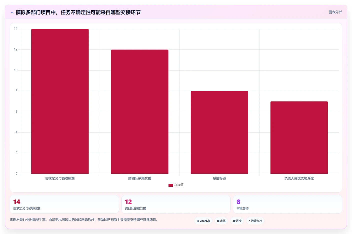Image resolution: width=352 pixels, height=234 pixels.
Task: Click the chart title 模拟多部门项目中
Action: [78, 12]
